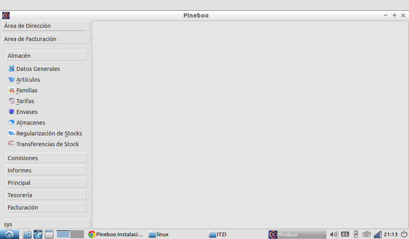
Task: Open the Familias entry
Action: 27,90
